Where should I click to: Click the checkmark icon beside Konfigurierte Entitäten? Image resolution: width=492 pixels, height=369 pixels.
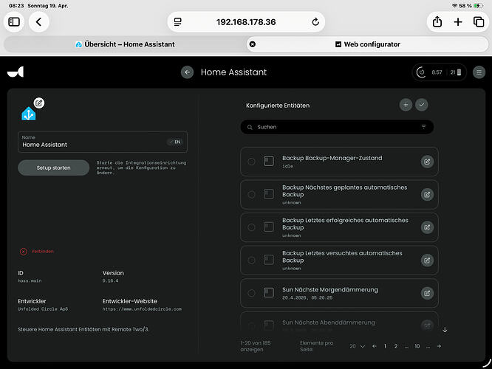tap(422, 105)
